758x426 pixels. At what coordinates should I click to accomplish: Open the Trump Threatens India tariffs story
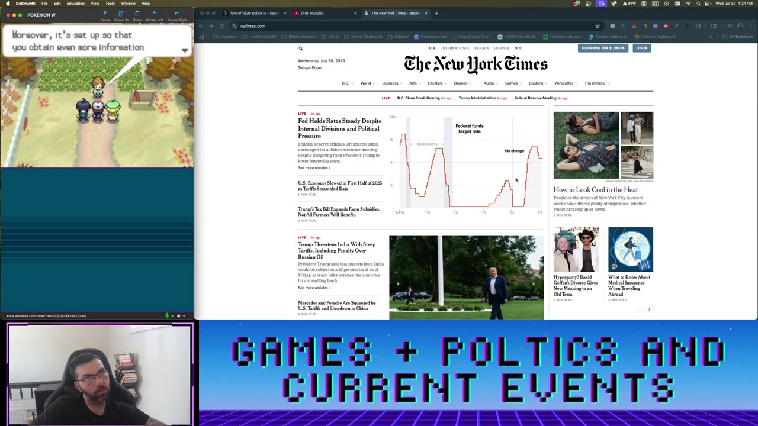pyautogui.click(x=337, y=251)
